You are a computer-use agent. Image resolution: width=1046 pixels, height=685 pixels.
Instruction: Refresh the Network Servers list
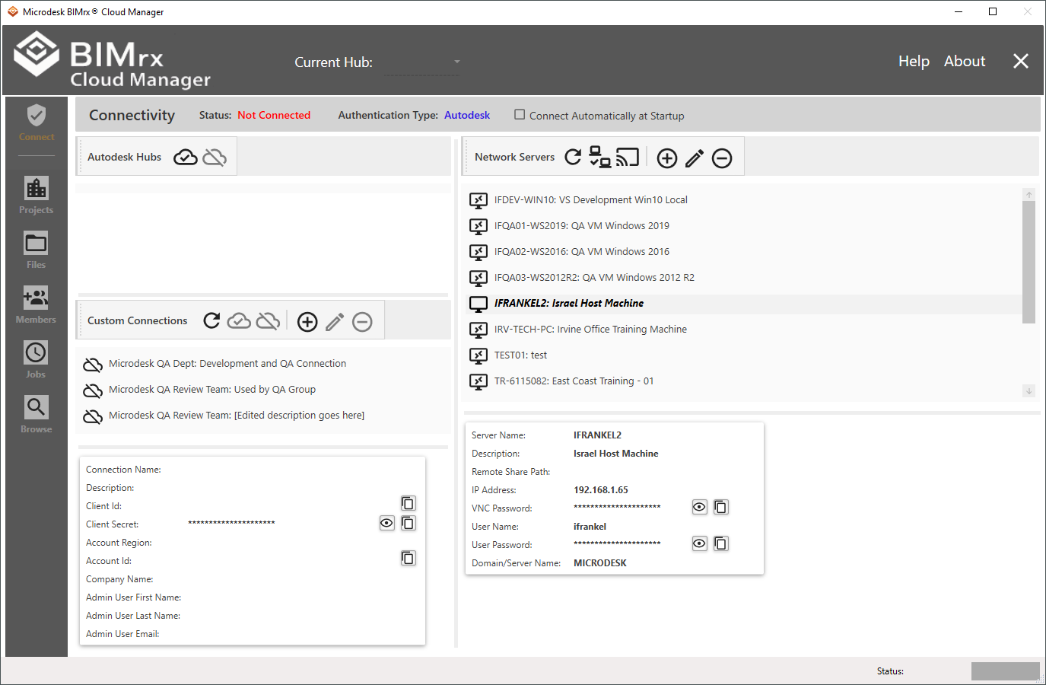tap(573, 157)
